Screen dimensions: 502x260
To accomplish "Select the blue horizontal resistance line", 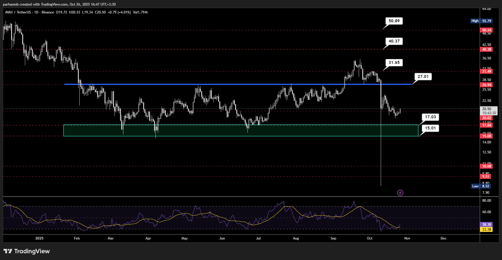I will tap(234, 84).
